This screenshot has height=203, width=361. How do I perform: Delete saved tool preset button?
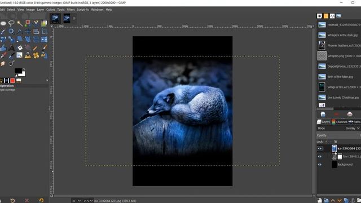27,201
